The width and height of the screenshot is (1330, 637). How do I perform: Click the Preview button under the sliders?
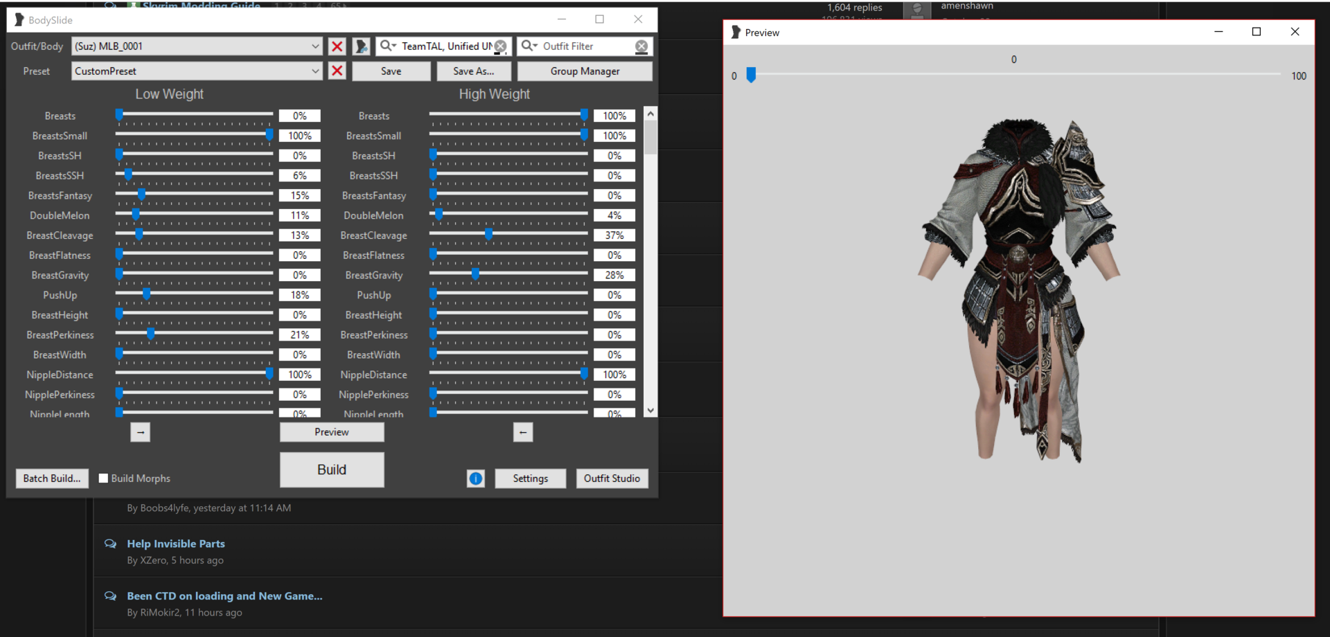click(332, 432)
